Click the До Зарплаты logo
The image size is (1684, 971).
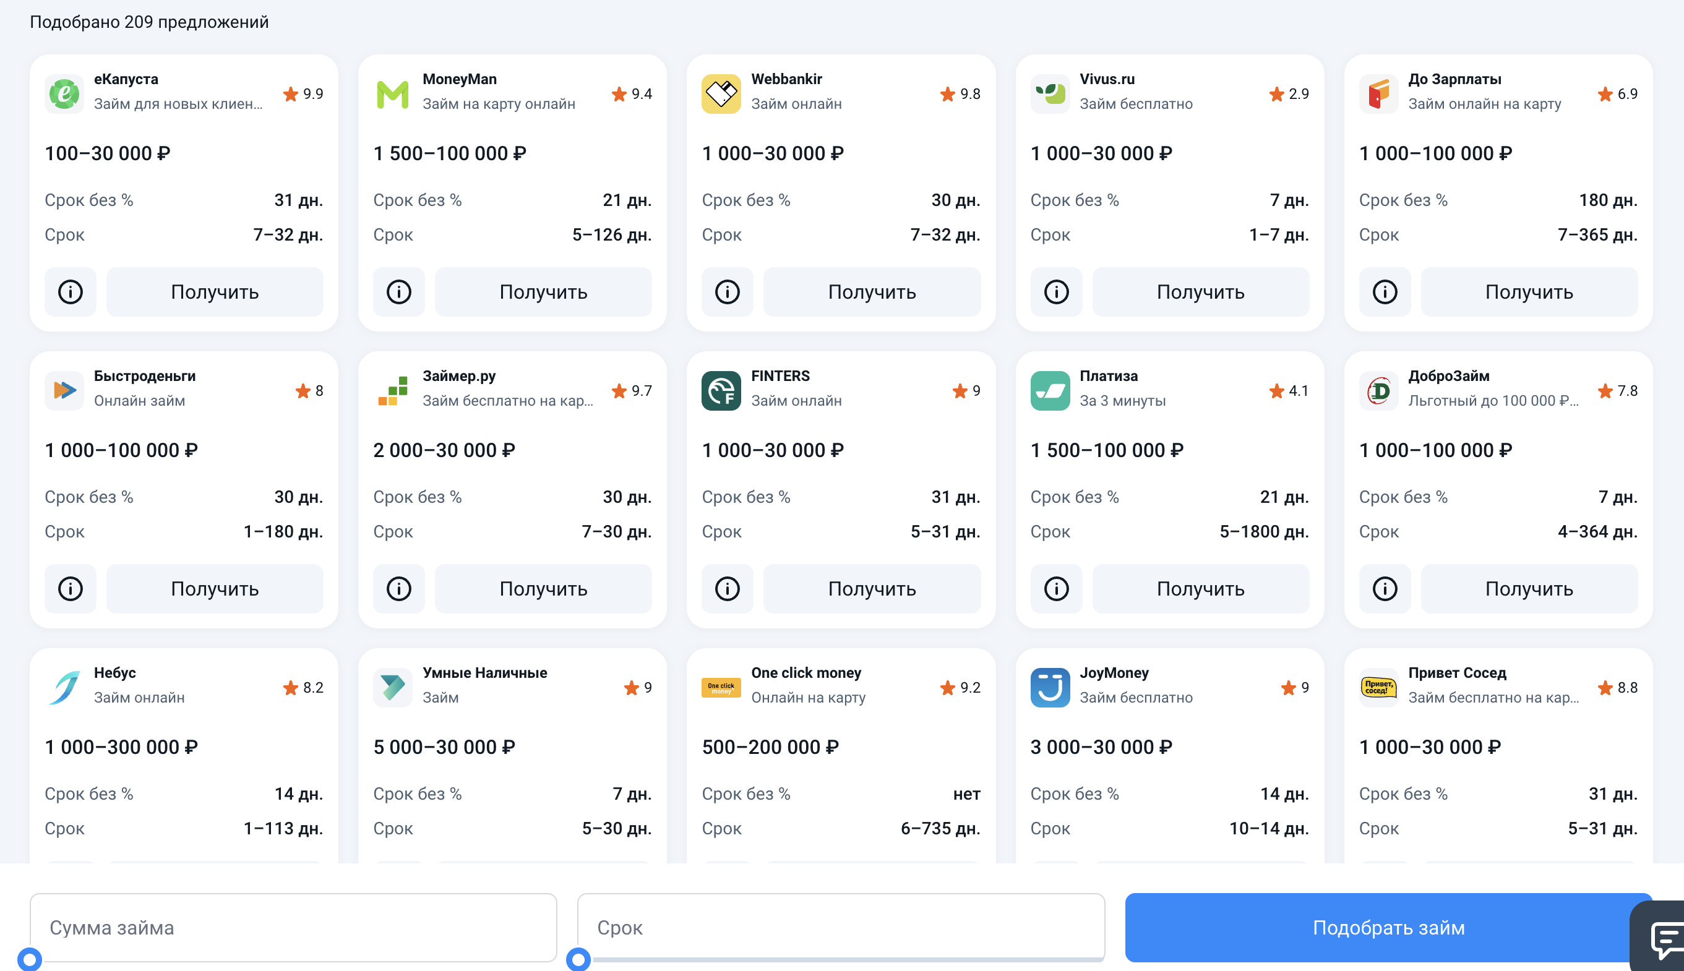pos(1379,93)
